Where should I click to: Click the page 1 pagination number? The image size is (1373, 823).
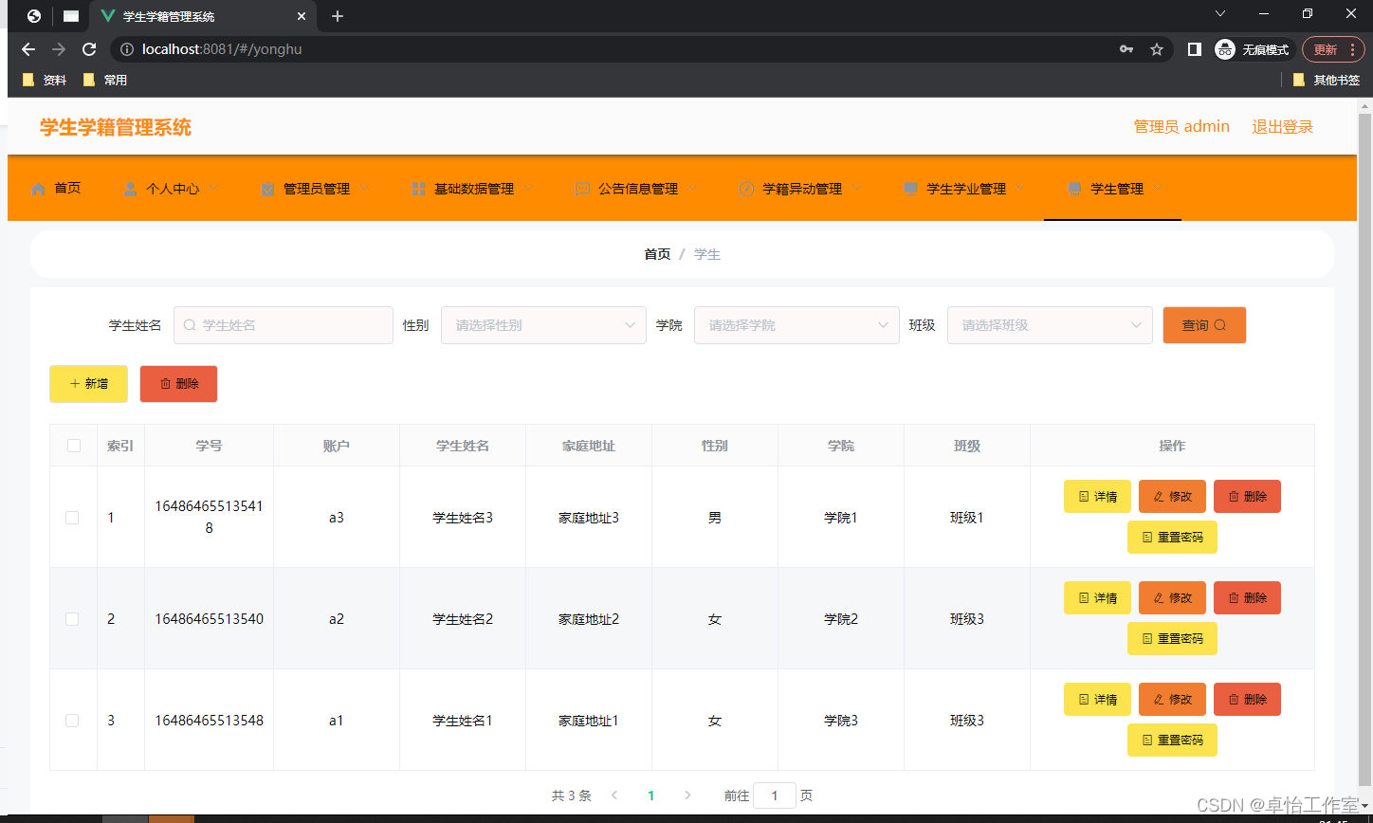point(650,796)
